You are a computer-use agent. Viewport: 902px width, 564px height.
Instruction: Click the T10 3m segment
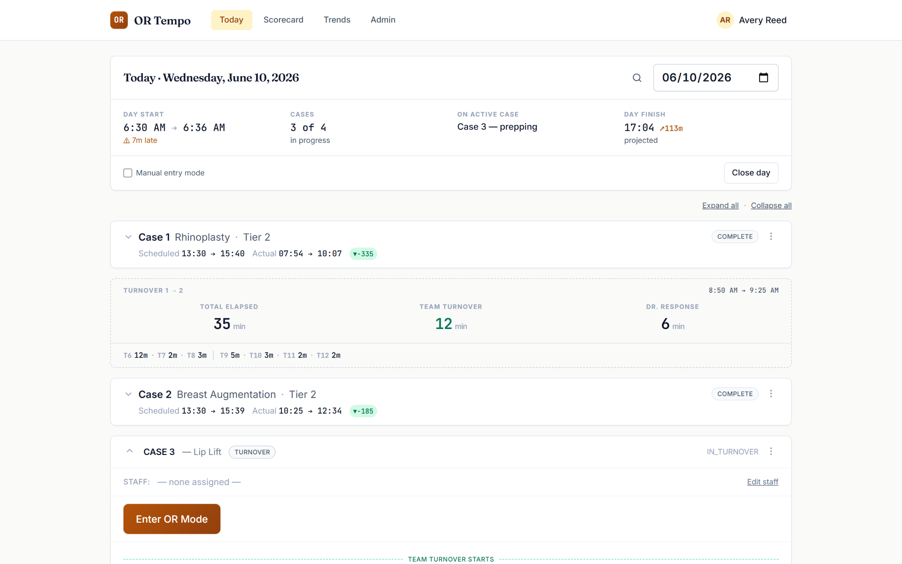click(261, 355)
